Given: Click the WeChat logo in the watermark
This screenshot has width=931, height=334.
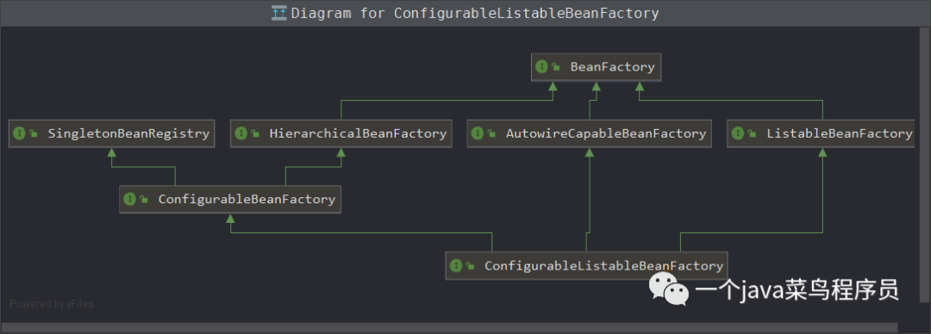Looking at the screenshot, I should [x=668, y=288].
